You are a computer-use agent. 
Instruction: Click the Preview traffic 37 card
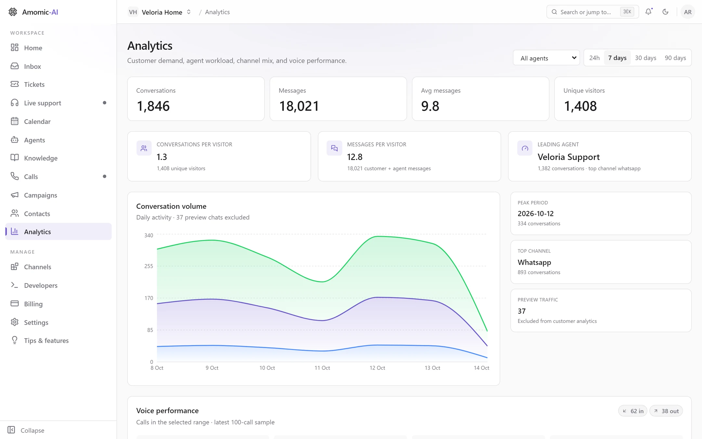[601, 311]
